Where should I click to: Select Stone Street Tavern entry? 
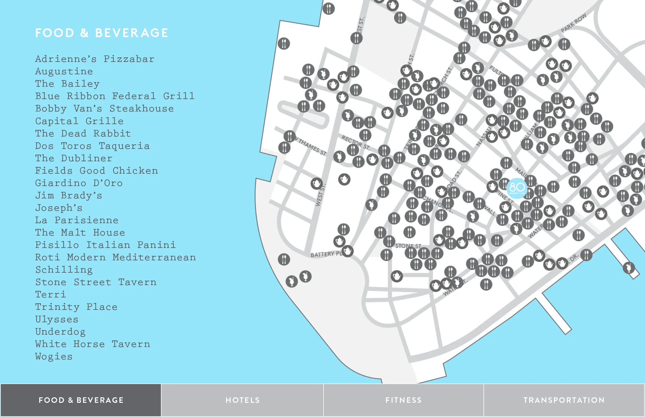tap(96, 282)
